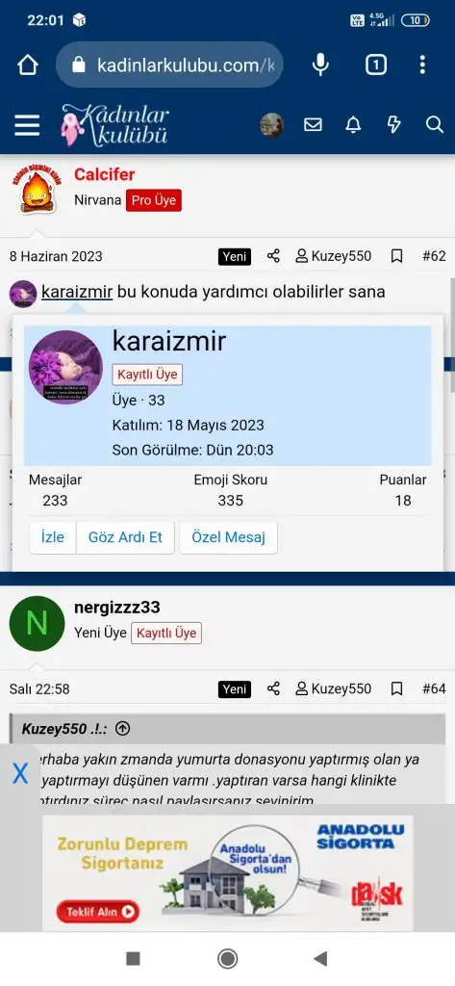Open the browser three-dot menu
The height and width of the screenshot is (986, 455).
pyautogui.click(x=422, y=65)
